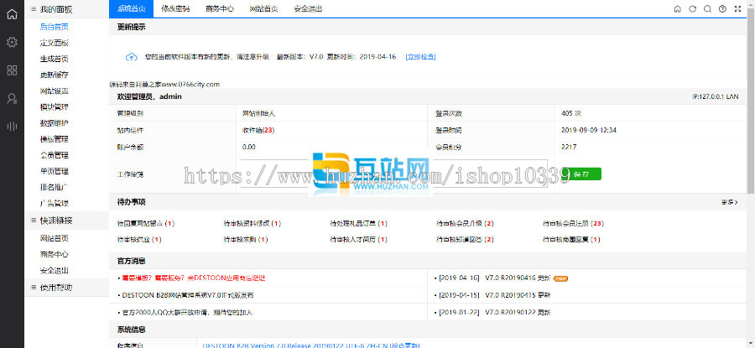Screen dimensions: 755x348
Task: Open the 官方2000人QQ大群 message
Action: pos(187,313)
